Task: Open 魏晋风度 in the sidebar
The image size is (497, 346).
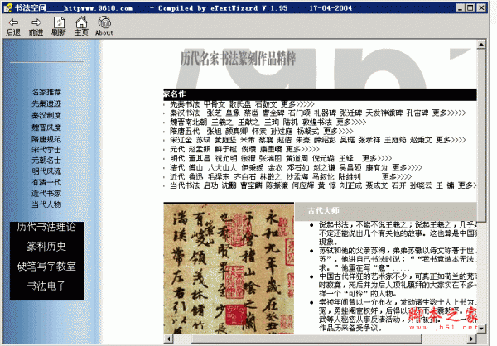Action: [x=46, y=127]
